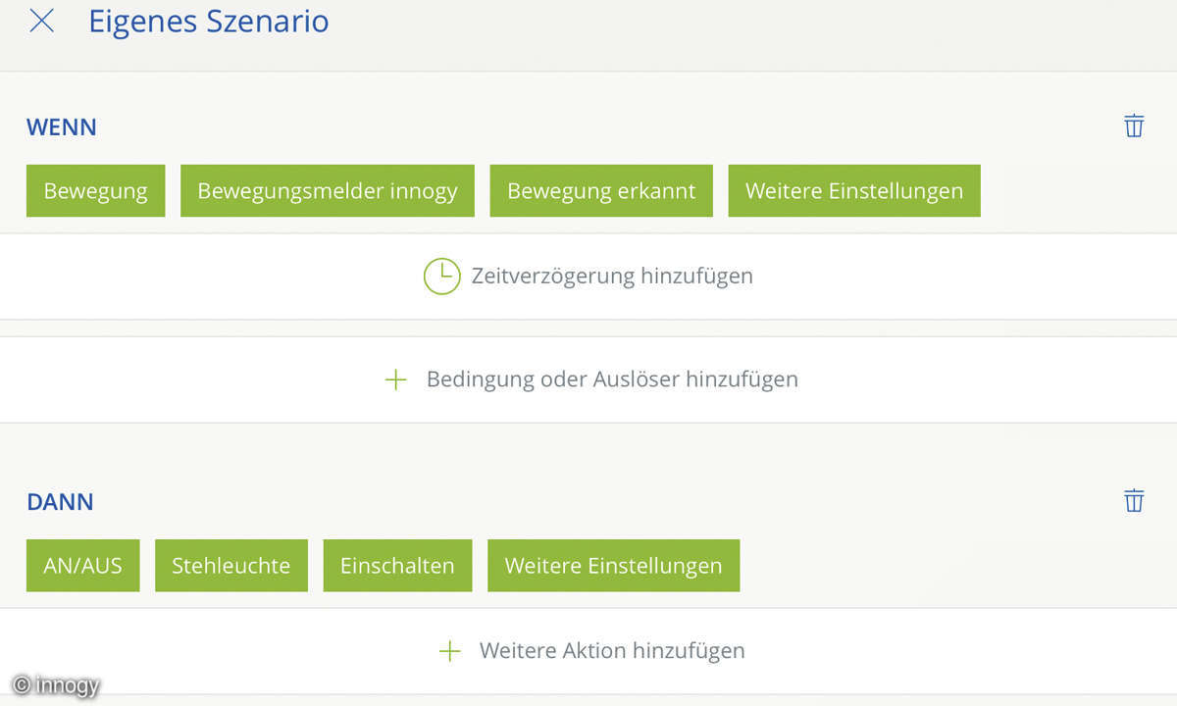Choose the Einschalten action tag
The width and height of the screenshot is (1177, 706).
point(397,566)
